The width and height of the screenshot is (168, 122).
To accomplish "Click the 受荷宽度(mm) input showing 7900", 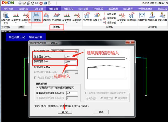I will (x=70, y=62).
